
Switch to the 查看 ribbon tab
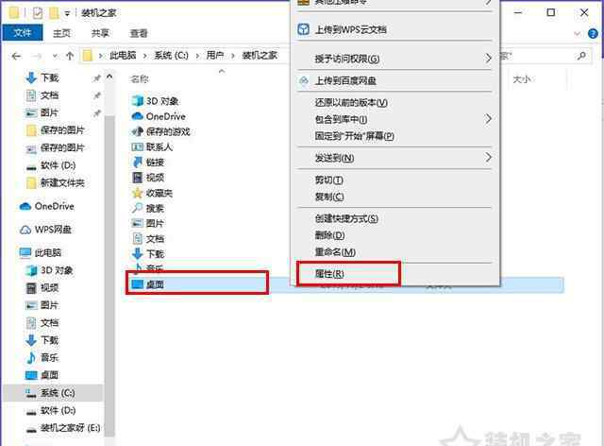click(139, 34)
